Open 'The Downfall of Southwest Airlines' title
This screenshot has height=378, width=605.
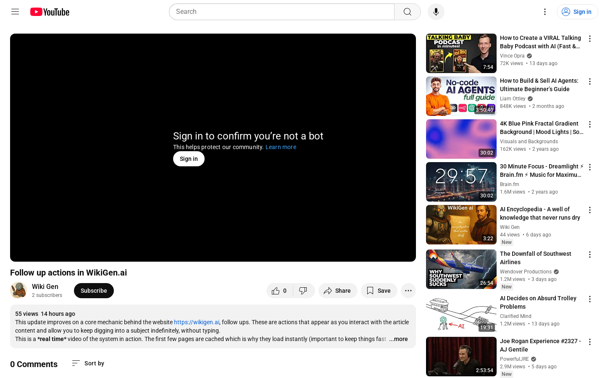[536, 258]
